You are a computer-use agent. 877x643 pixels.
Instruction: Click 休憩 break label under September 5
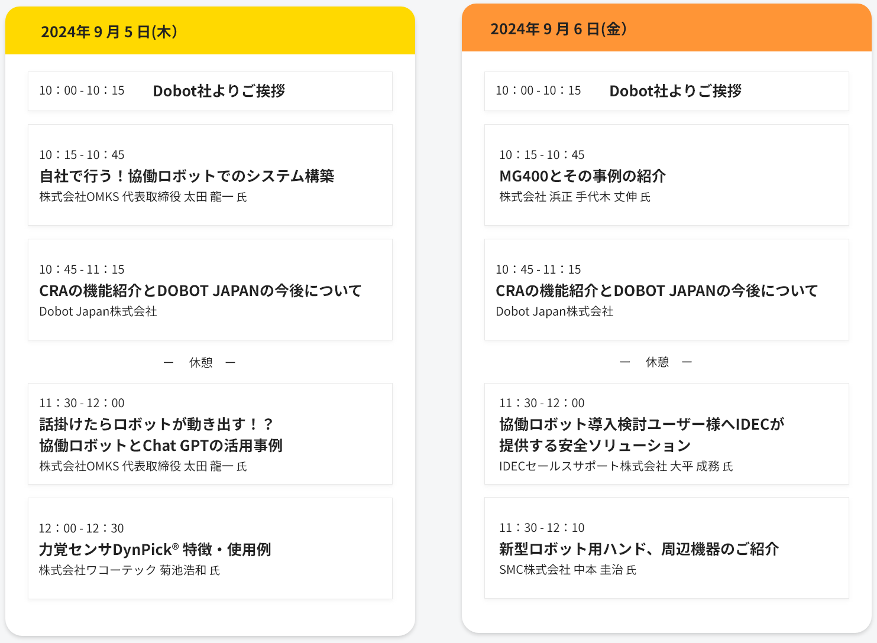pos(200,362)
